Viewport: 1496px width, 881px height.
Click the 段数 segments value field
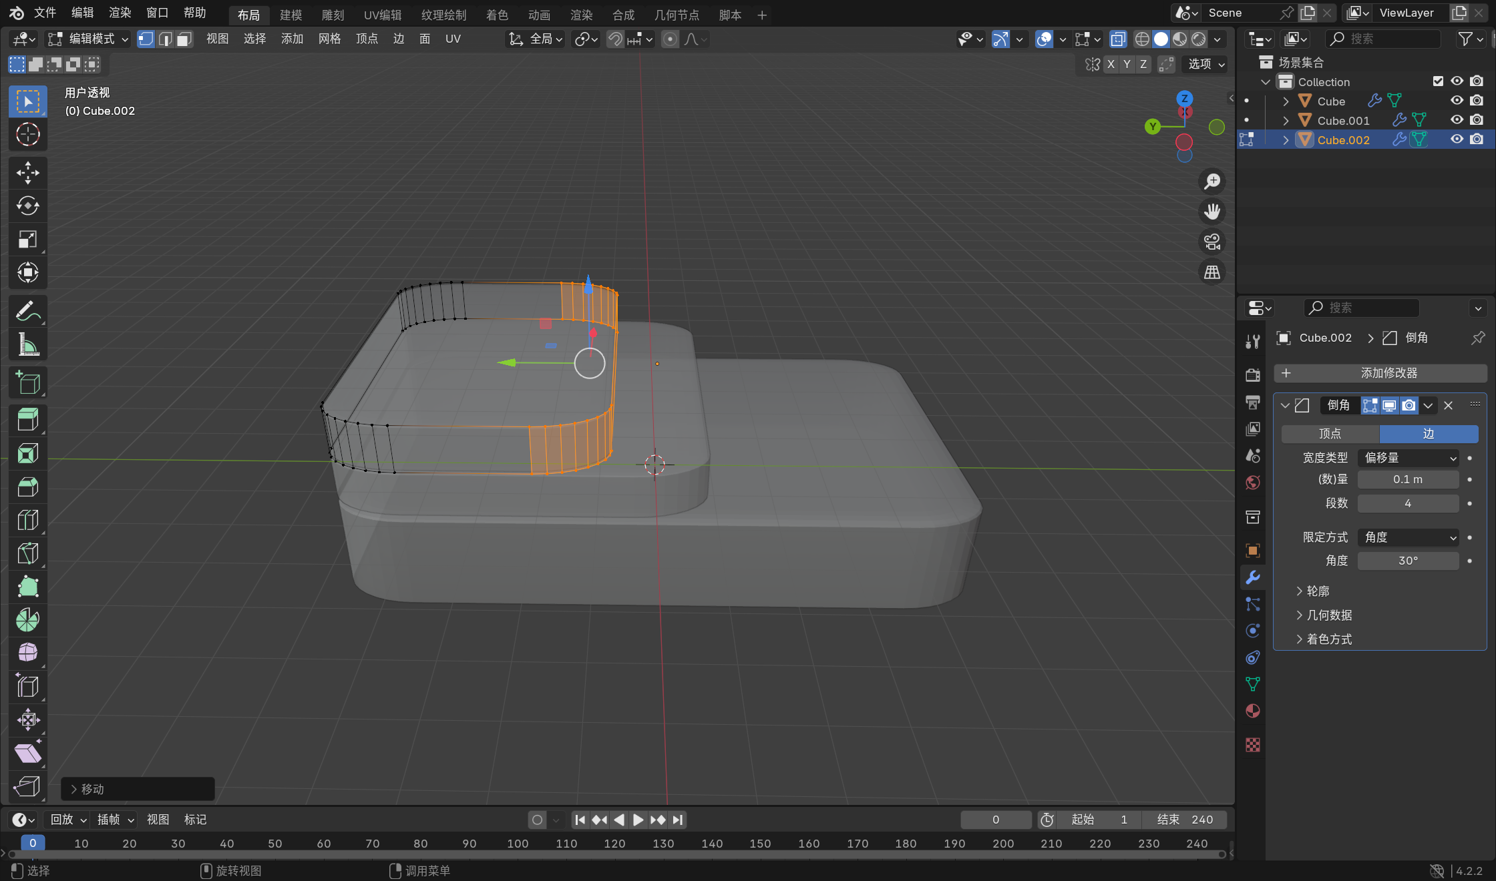point(1407,503)
